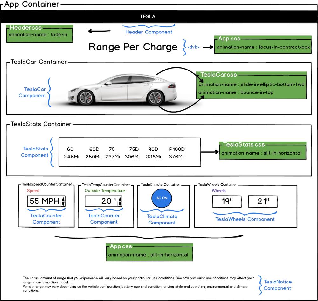Click the outside temperature value field
The image size is (318, 301).
tap(101, 201)
